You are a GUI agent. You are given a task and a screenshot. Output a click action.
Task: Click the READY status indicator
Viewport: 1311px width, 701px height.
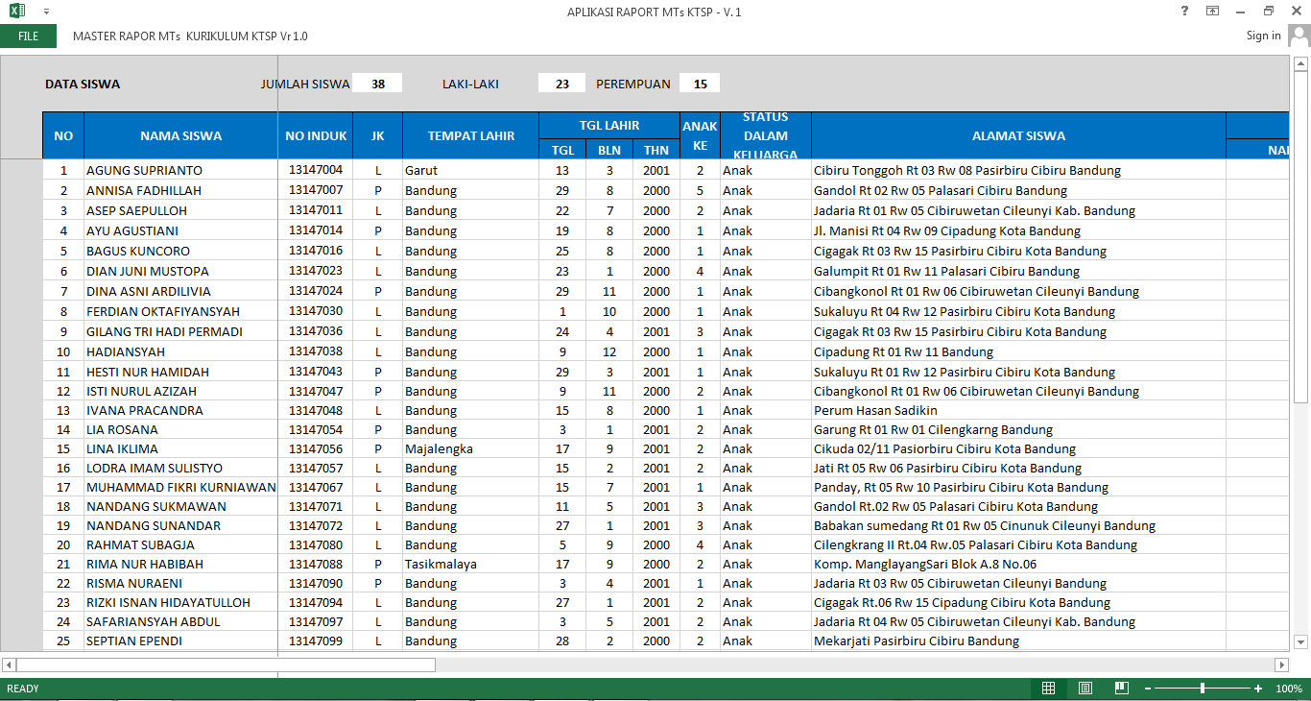(23, 689)
